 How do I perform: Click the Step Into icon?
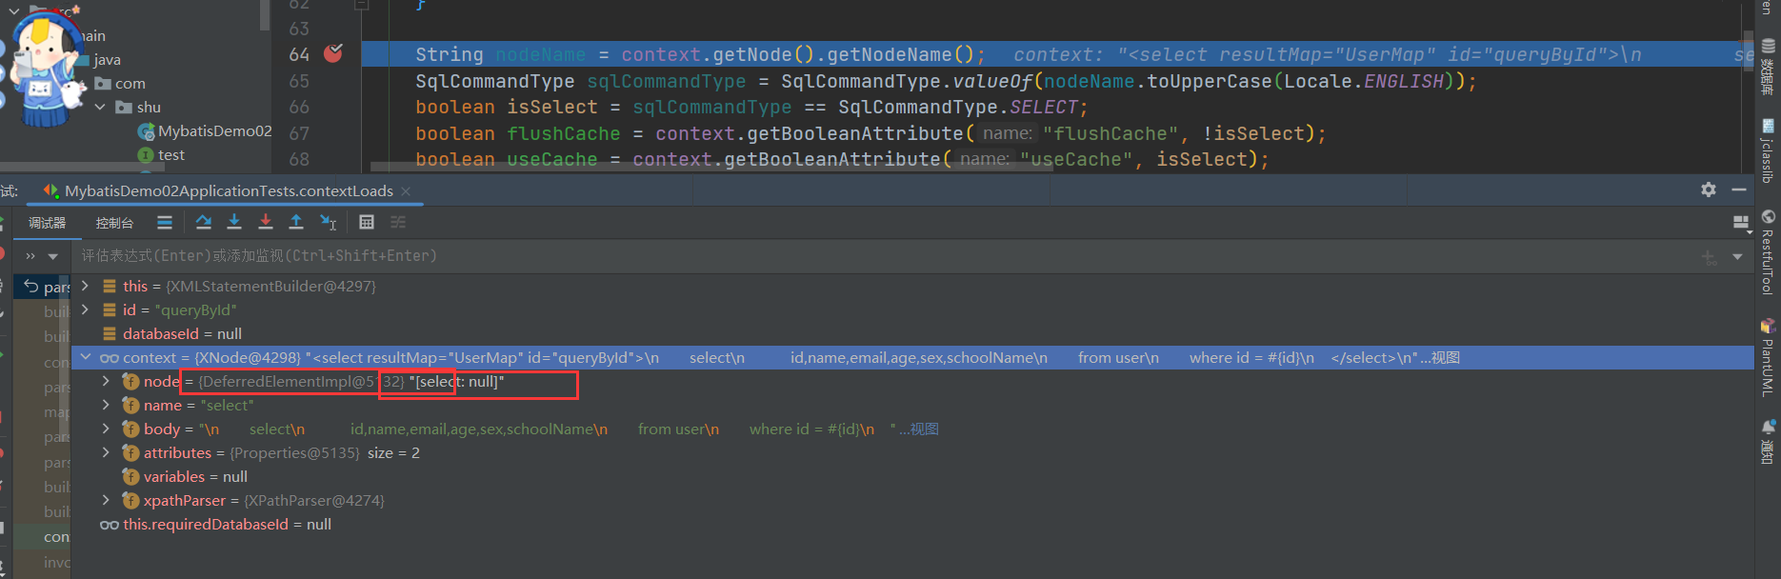234,222
